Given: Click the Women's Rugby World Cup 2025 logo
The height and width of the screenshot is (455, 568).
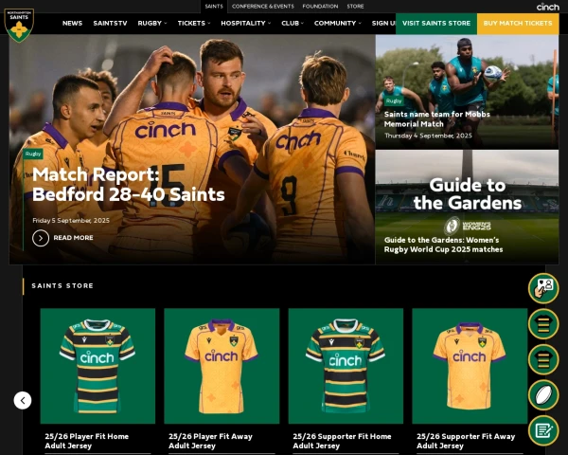Looking at the screenshot, I should pos(468,226).
